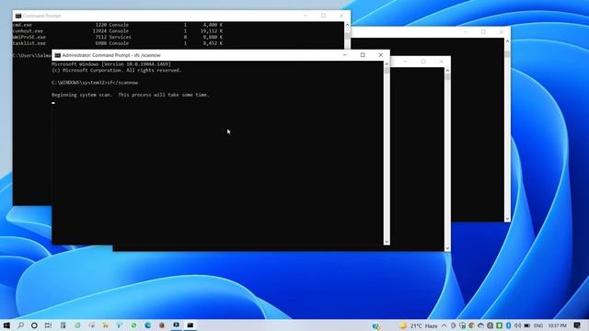Screen dimensions: 589x331
Task: Close the rightmost background window
Action: 501,32
